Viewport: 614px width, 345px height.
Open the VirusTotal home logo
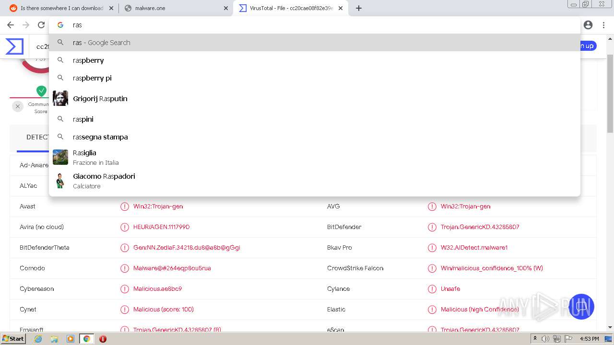coord(14,46)
